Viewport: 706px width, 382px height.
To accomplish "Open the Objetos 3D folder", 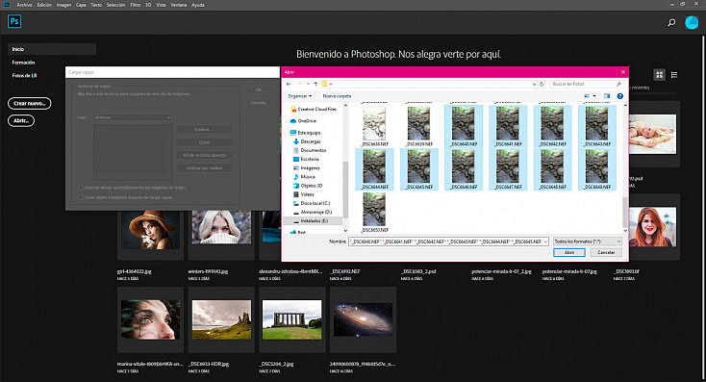I will click(x=308, y=186).
